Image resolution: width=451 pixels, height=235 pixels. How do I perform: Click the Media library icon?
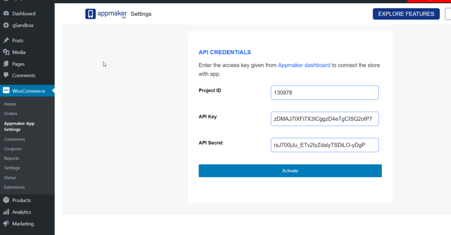(x=6, y=52)
